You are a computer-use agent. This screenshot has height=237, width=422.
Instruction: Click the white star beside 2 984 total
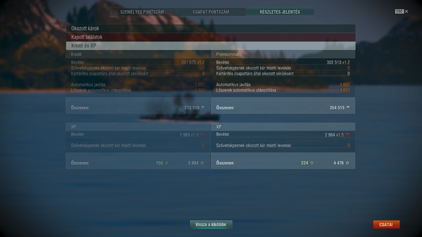(x=202, y=163)
